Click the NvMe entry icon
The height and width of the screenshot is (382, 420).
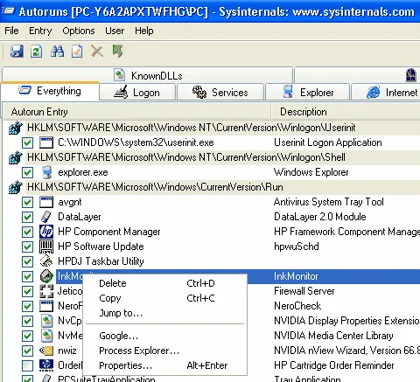(x=46, y=336)
